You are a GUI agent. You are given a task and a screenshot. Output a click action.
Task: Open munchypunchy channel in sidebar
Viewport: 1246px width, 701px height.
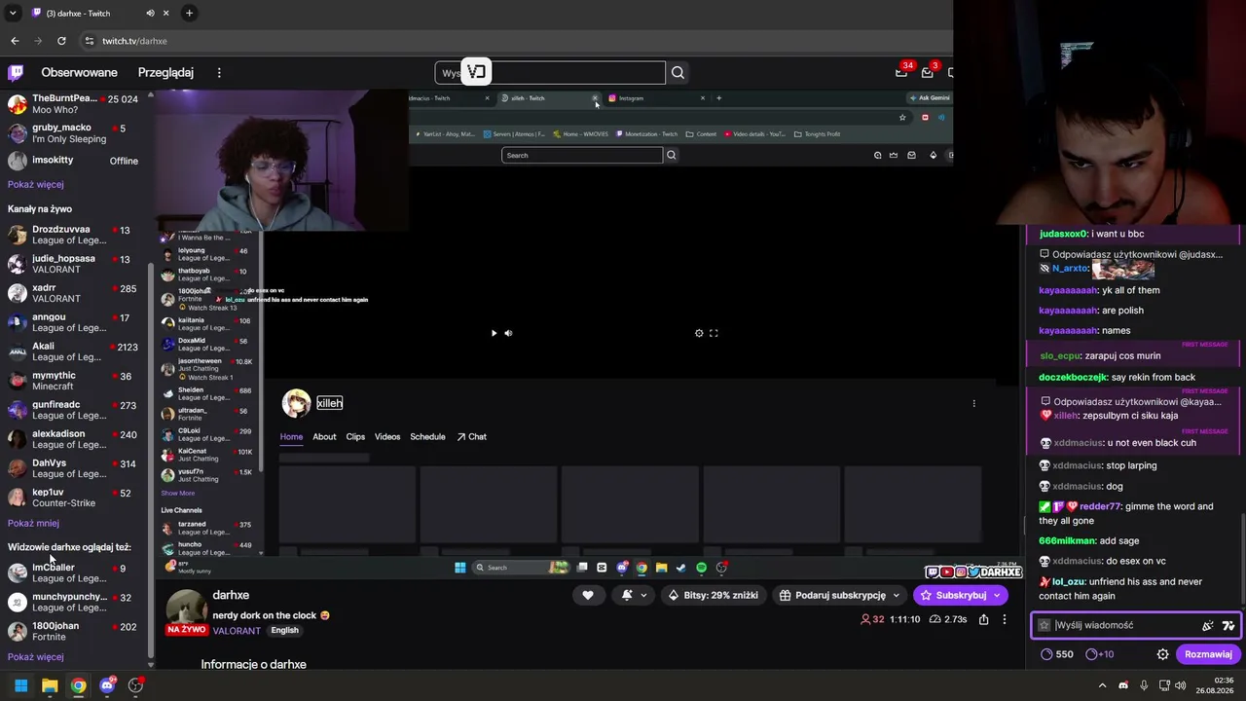[74, 602]
